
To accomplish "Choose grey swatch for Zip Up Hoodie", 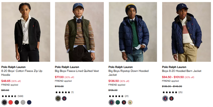I will pos(23,102).
